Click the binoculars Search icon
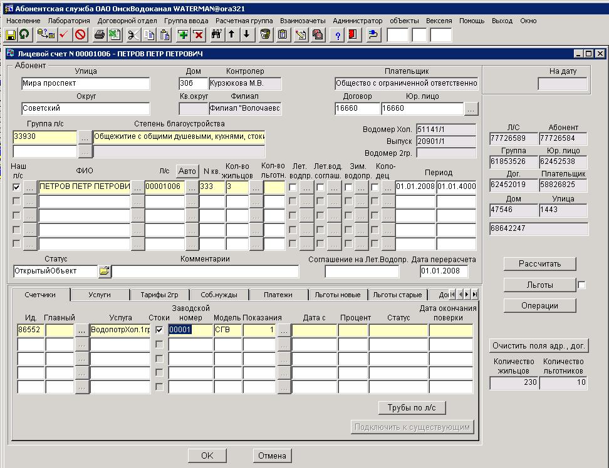 (x=217, y=34)
